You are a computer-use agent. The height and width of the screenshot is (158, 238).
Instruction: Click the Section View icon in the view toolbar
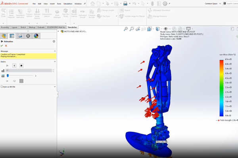click(144, 29)
